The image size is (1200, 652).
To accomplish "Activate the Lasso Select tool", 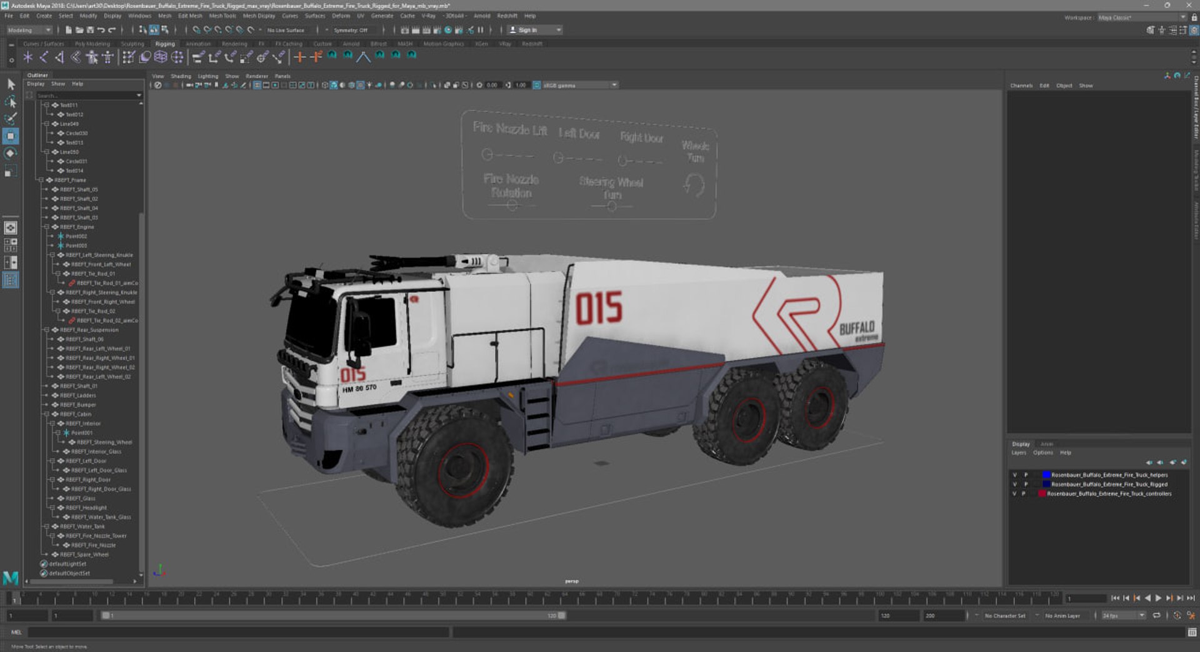I will pos(11,101).
